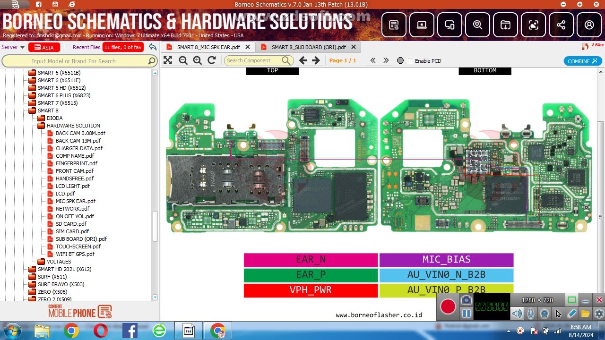Start recording with the red record button
The height and width of the screenshot is (340, 605).
448,307
